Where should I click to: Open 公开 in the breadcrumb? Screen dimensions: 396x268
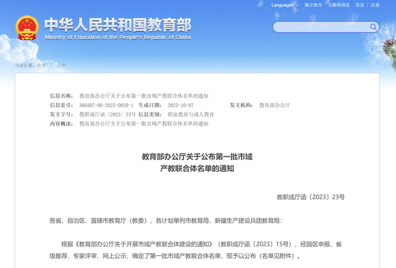[61, 65]
